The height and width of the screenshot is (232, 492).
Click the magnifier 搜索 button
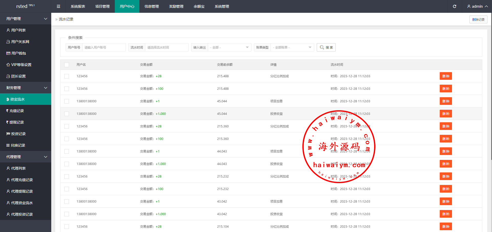click(x=326, y=47)
